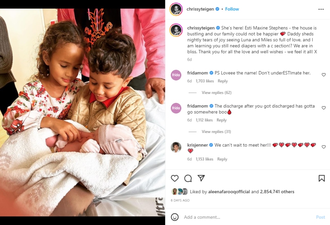Expand View replies (62)
This screenshot has height=225, width=330.
tap(217, 92)
